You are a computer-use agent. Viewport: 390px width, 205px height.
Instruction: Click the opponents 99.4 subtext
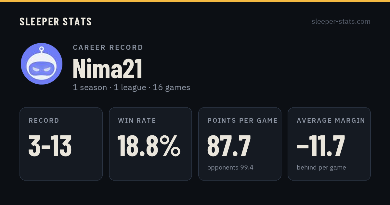(x=230, y=168)
